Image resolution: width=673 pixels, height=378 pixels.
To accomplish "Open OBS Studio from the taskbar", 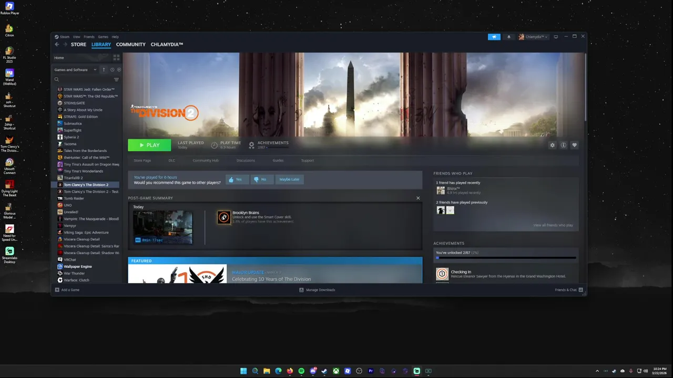I will 359,371.
